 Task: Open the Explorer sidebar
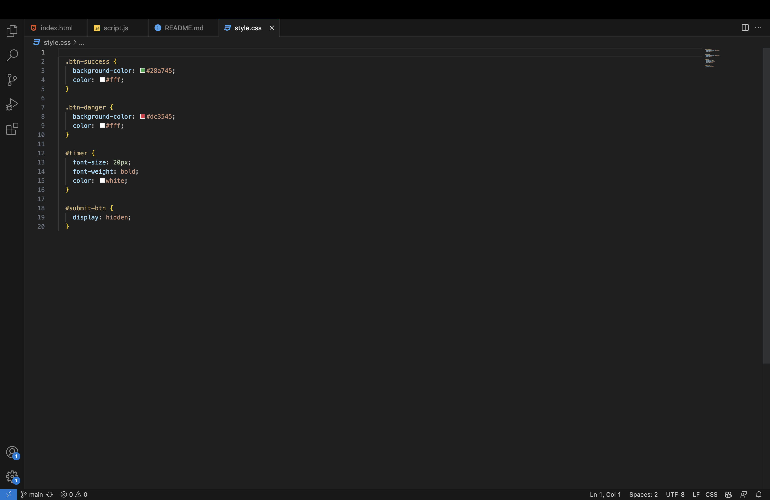pos(12,31)
